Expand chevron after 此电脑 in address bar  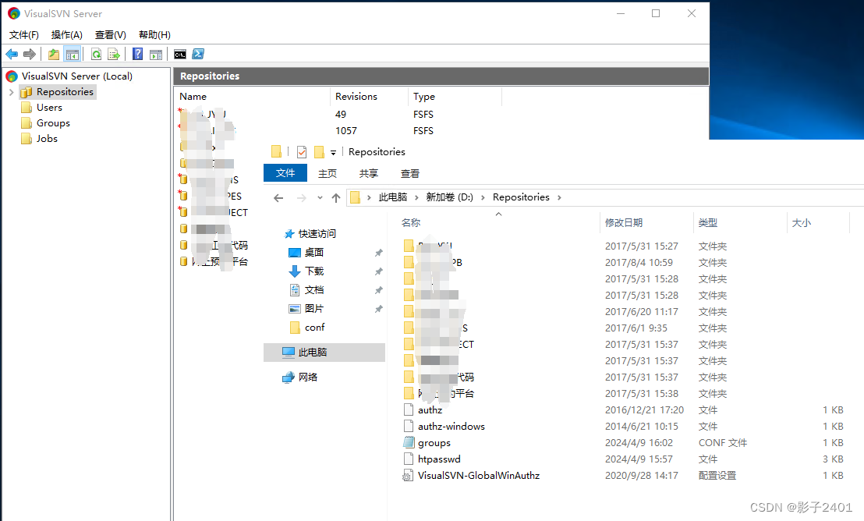point(416,197)
